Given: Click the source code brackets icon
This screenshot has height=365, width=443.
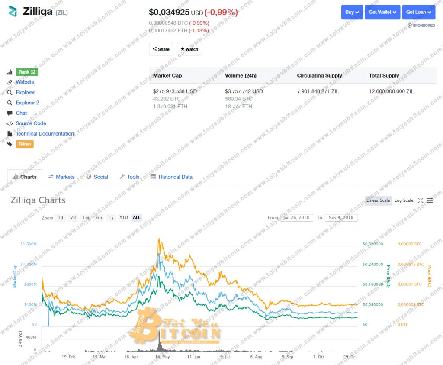Looking at the screenshot, I should tap(10, 123).
